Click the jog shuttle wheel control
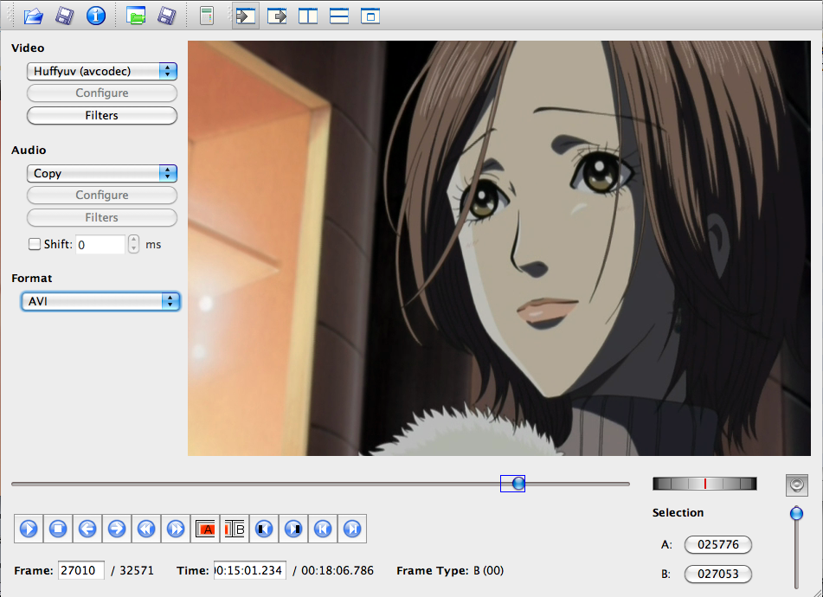This screenshot has width=823, height=597. pos(704,484)
